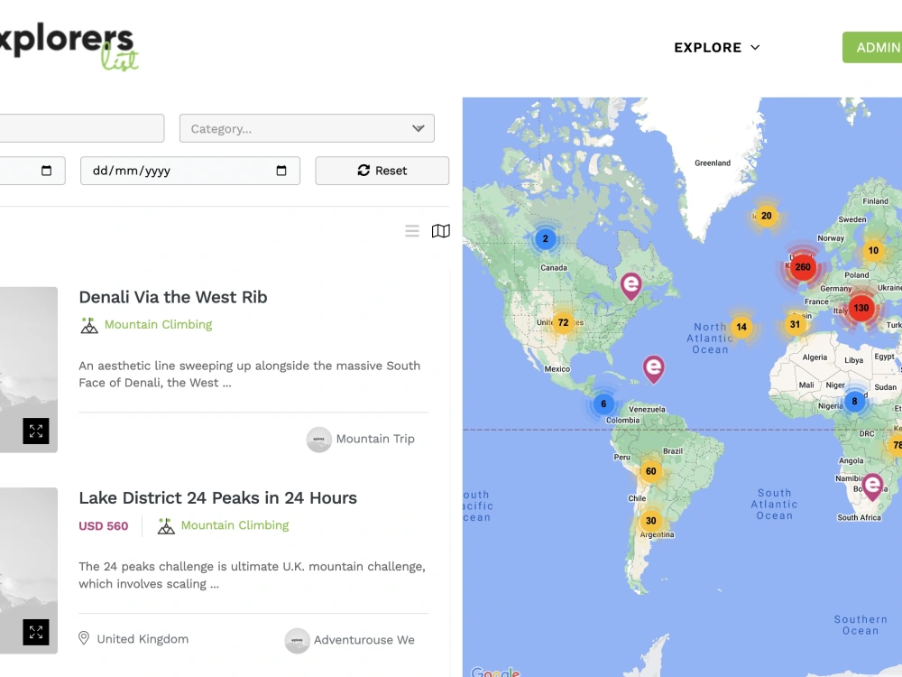The image size is (902, 677).
Task: Reset the search filters
Action: tap(382, 171)
